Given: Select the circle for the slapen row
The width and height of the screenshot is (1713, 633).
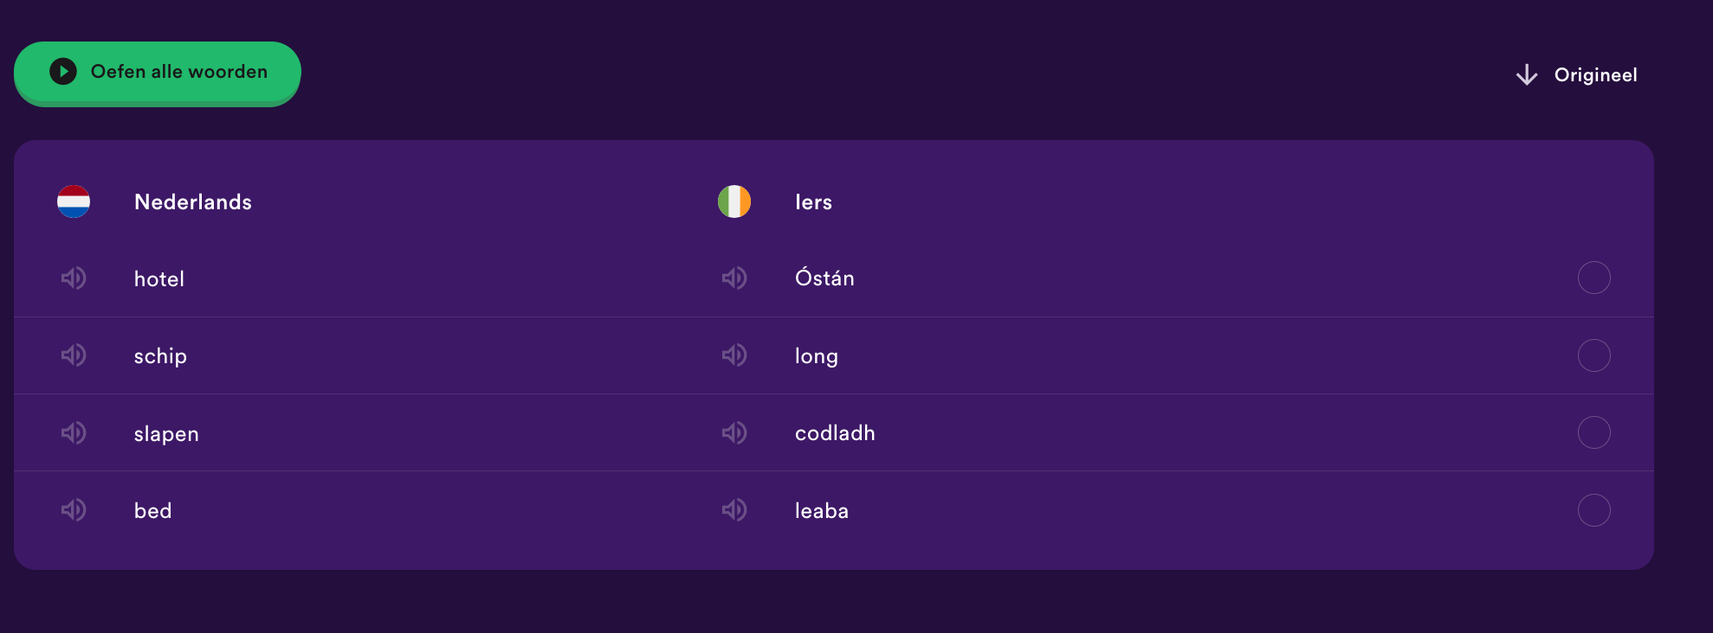Looking at the screenshot, I should coord(1593,432).
